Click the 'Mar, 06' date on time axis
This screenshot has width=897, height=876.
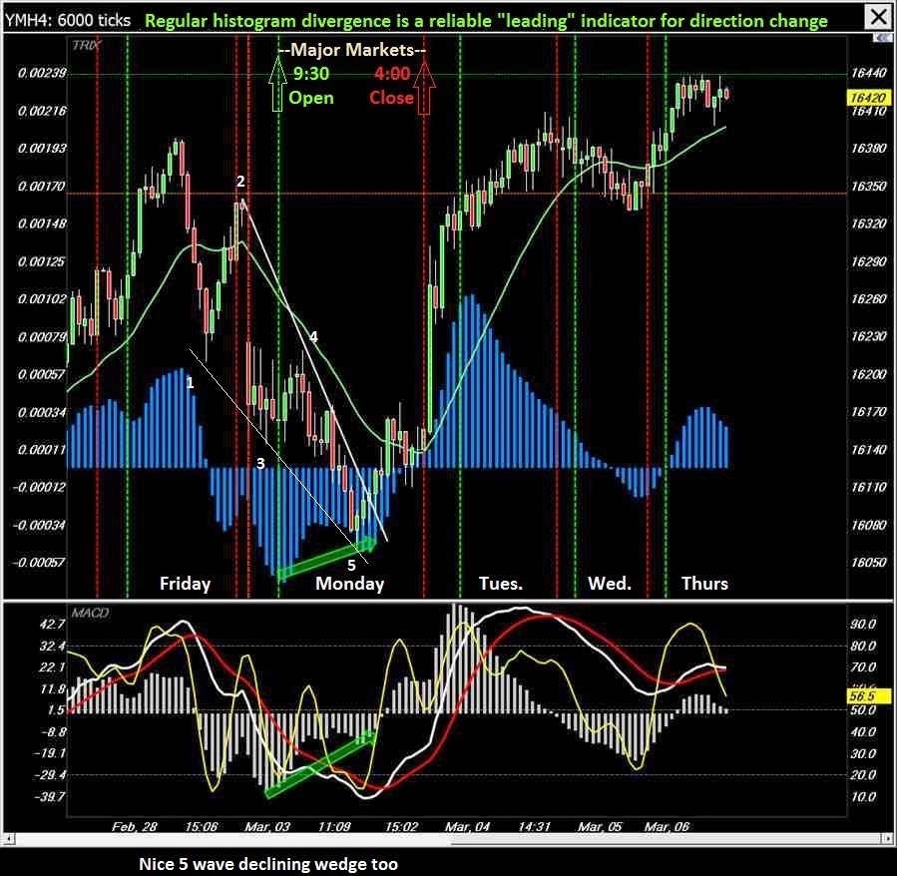pos(668,827)
